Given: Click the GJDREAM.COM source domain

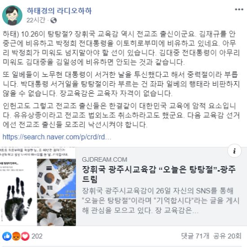Looking at the screenshot, I should 105,159.
